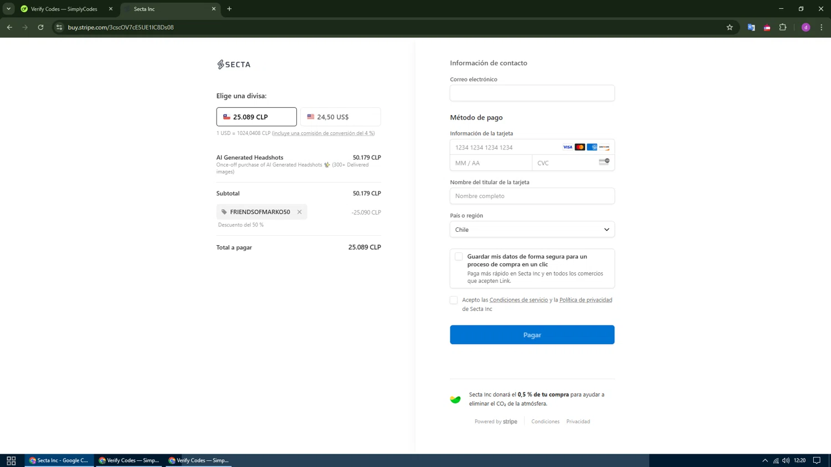Open the tab search dropdown
This screenshot has width=831, height=467.
[x=8, y=9]
